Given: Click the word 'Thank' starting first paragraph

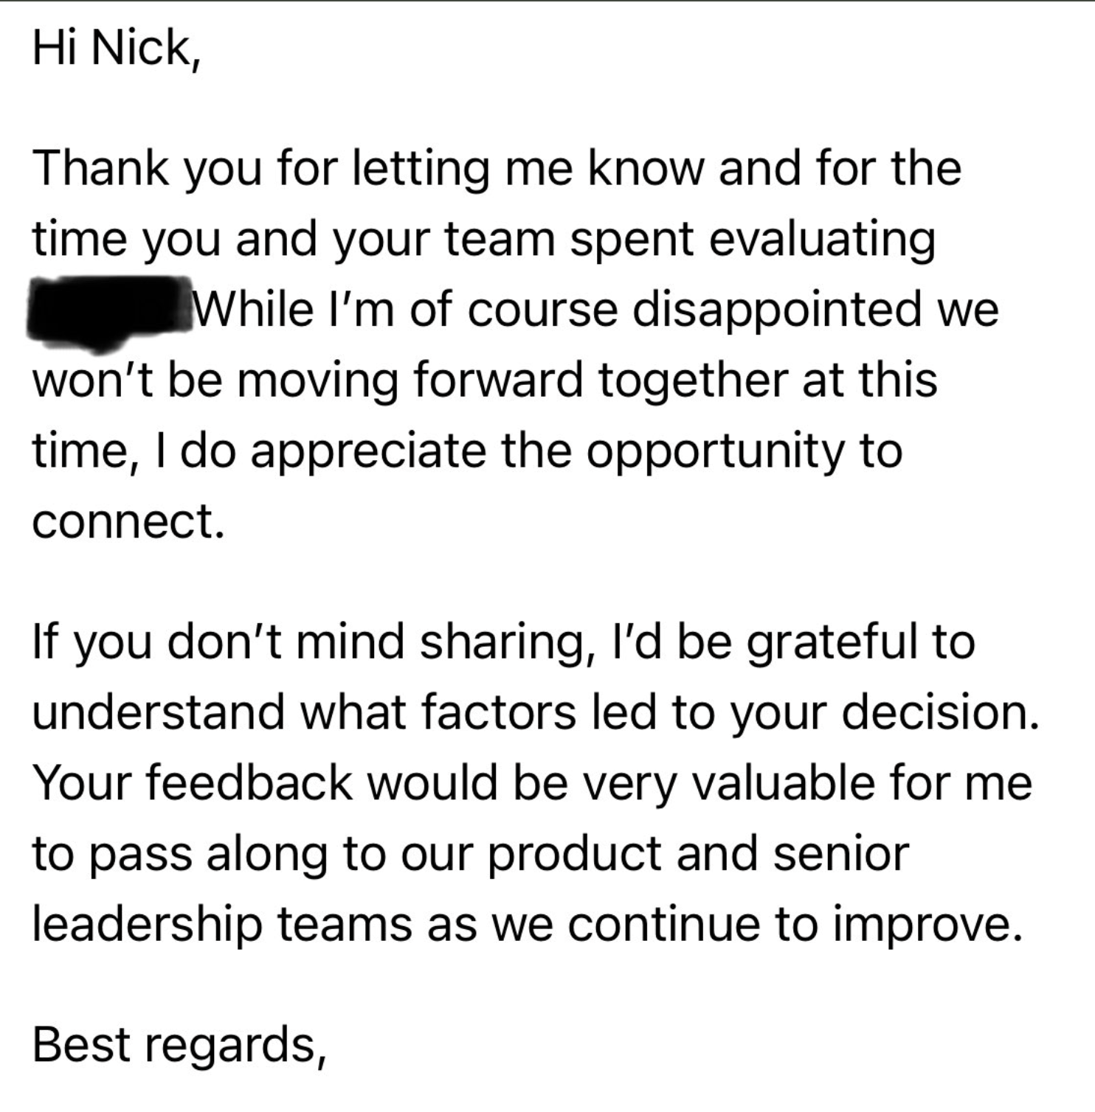Looking at the screenshot, I should click(x=100, y=168).
